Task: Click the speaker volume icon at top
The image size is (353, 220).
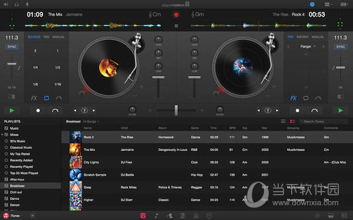Action: pyautogui.click(x=6, y=4)
